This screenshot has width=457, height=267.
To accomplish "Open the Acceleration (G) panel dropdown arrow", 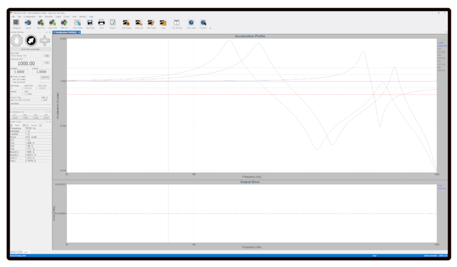I will click(47, 112).
